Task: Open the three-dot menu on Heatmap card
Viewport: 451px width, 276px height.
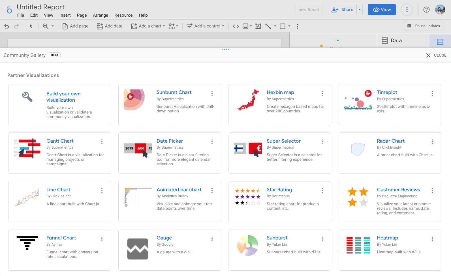Action: click(x=432, y=239)
